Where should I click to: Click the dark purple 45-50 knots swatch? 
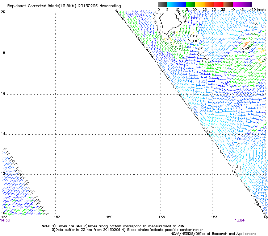pos(247,4)
